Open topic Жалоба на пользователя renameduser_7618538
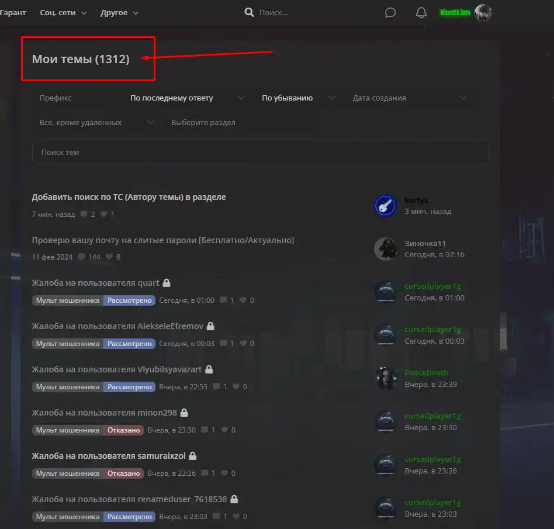The width and height of the screenshot is (554, 529). (x=129, y=499)
